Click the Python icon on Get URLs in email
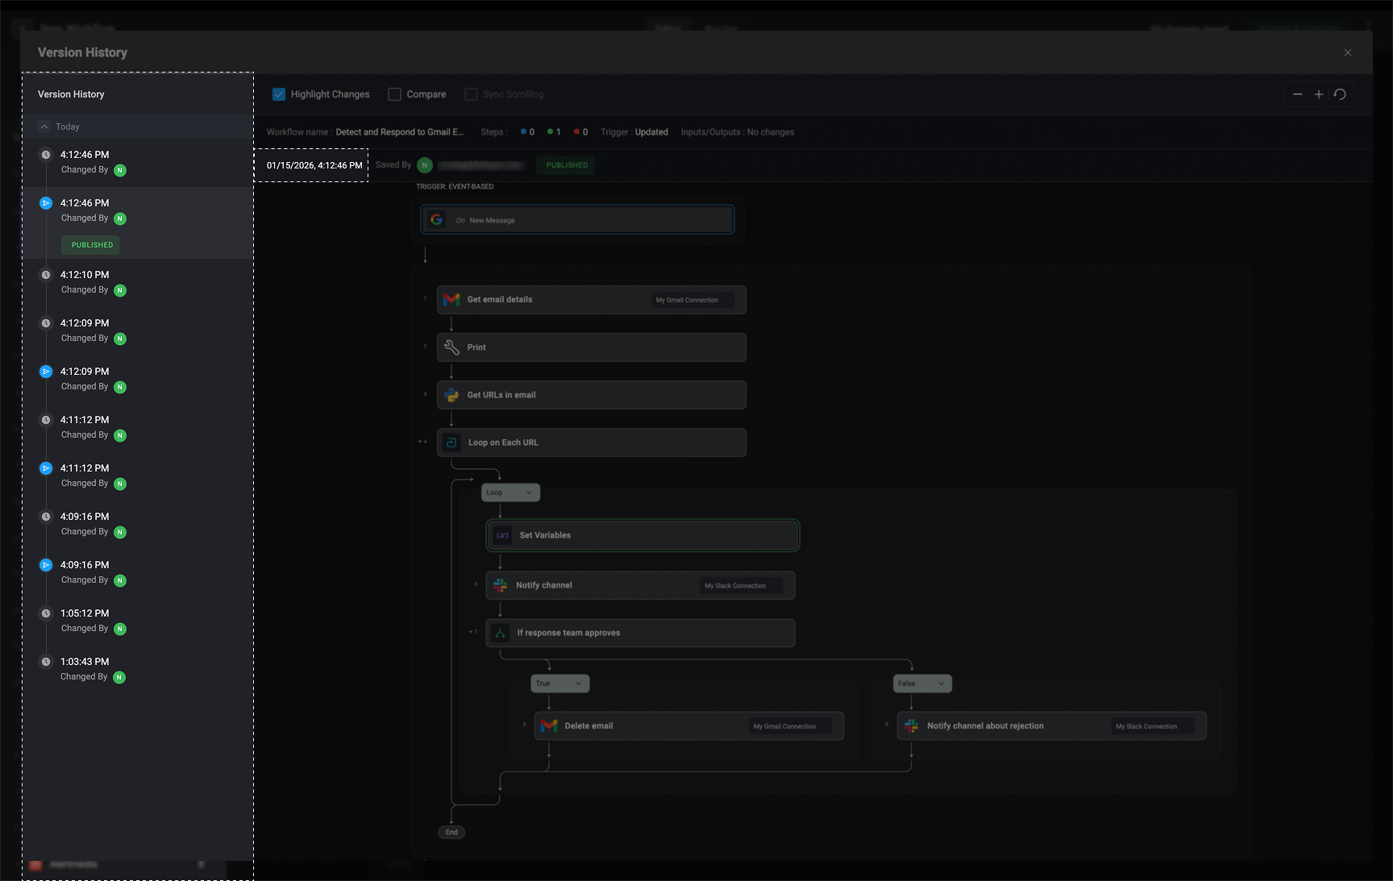Viewport: 1393px width, 881px height. [451, 395]
